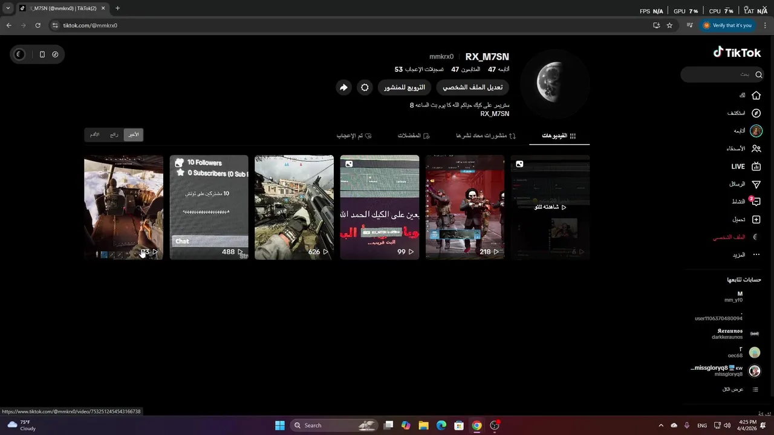Click the sidebar search field
The image size is (774, 435).
tap(723, 75)
